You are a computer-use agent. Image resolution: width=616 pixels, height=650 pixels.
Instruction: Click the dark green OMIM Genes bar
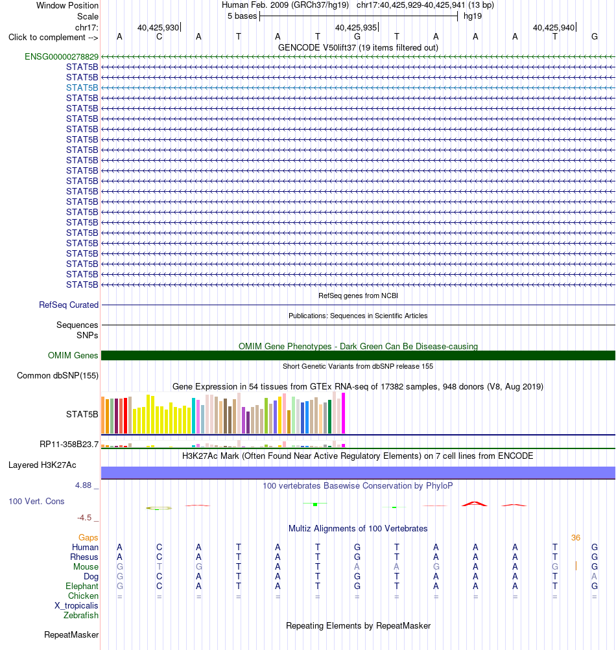coord(358,356)
